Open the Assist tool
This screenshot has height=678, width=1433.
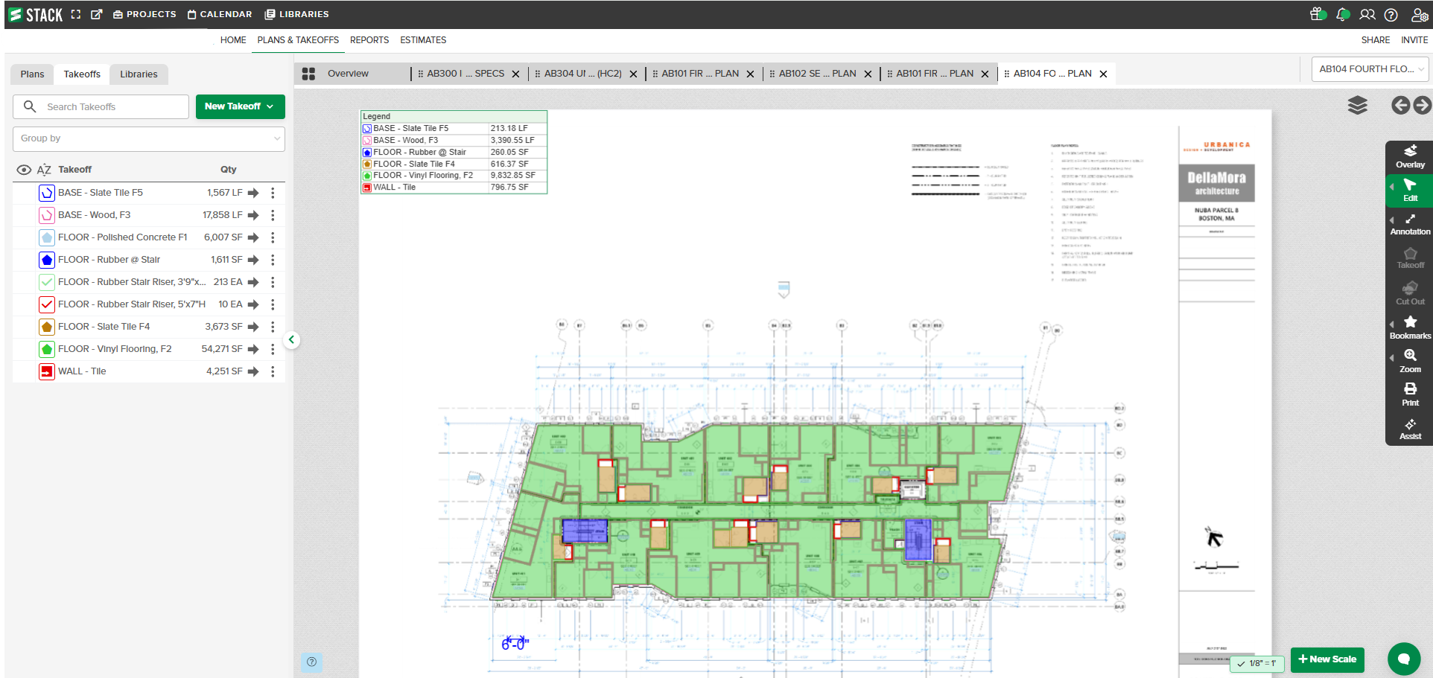coord(1410,429)
